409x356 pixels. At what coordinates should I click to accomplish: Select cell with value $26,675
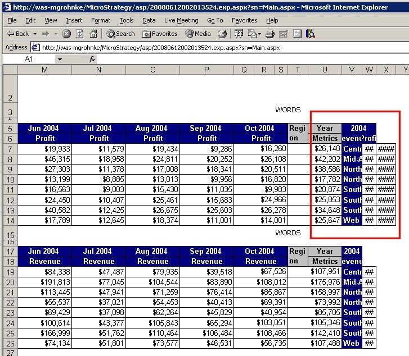pyautogui.click(x=152, y=210)
